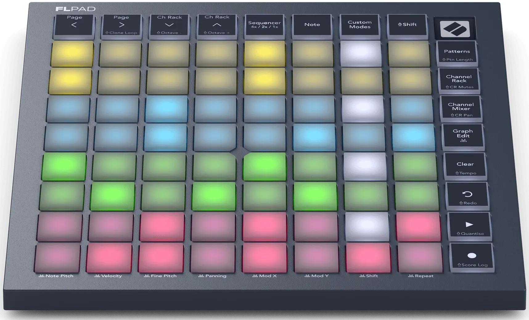This screenshot has height=320, width=529.
Task: Tap the bottom-row pad above Fine Pitch label
Action: tap(161, 258)
